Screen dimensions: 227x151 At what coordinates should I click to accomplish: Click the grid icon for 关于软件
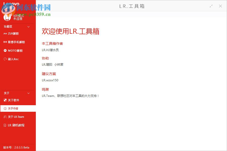pos(5,100)
